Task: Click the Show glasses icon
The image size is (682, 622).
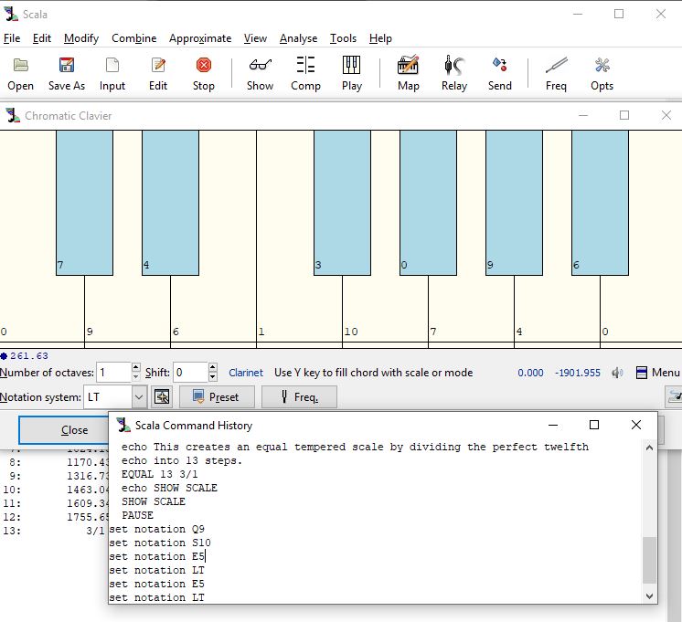Action: click(260, 66)
